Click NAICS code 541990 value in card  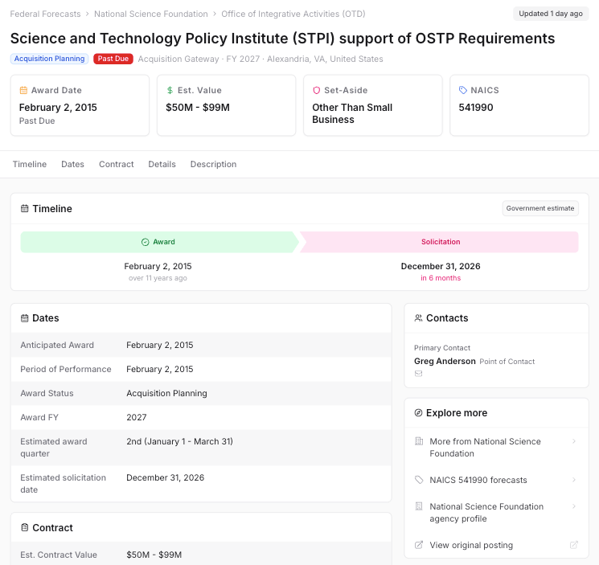coord(476,108)
